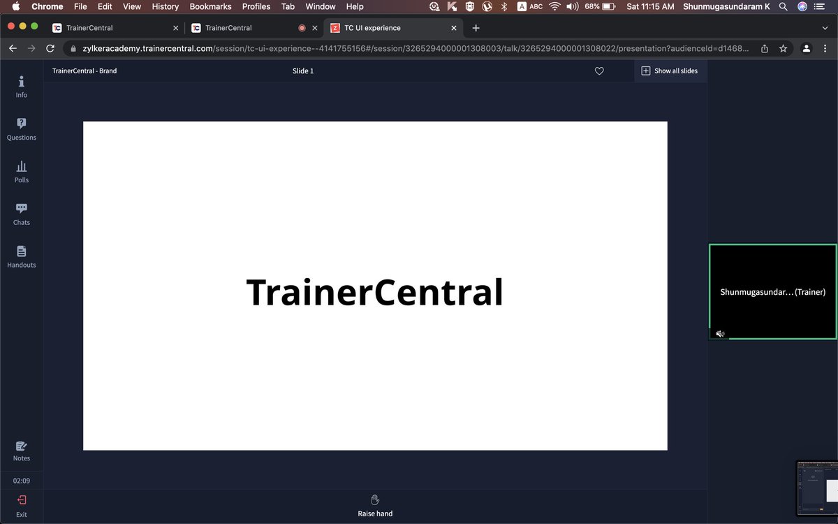Bookmark this page with star icon

784,48
